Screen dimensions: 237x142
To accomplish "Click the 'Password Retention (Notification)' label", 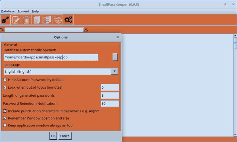I will pos(30,104).
